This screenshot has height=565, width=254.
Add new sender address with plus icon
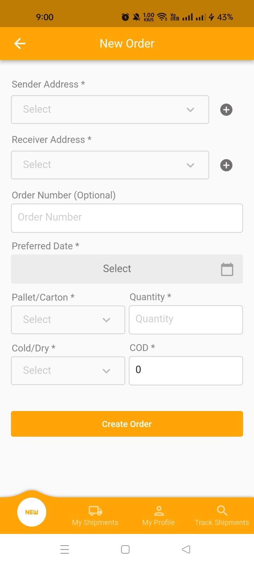tap(226, 109)
